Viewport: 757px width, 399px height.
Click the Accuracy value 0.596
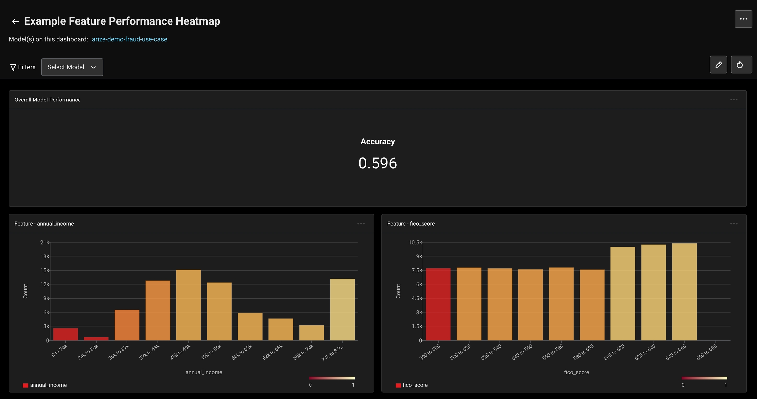(x=378, y=163)
